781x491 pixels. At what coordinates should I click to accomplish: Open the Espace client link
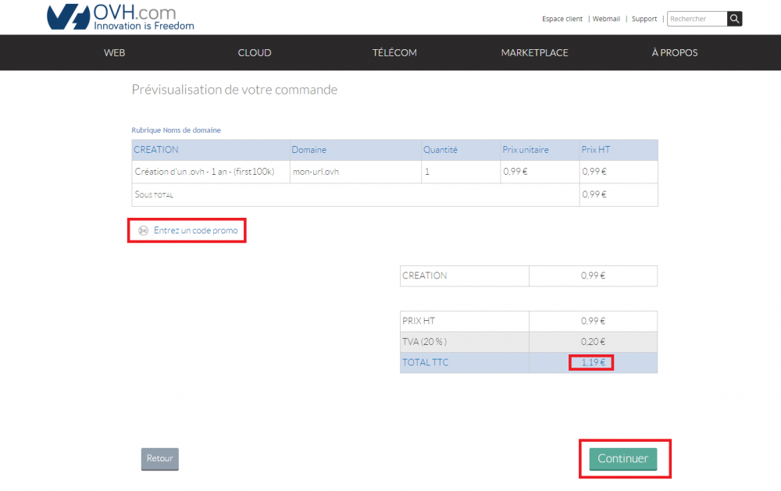(562, 19)
